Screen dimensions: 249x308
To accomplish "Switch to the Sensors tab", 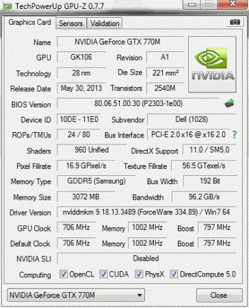I will 71,23.
